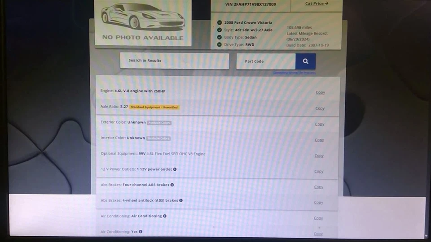431x242 pixels.
Task: Copy the Engine 4.6L V-8 row
Action: pyautogui.click(x=320, y=92)
